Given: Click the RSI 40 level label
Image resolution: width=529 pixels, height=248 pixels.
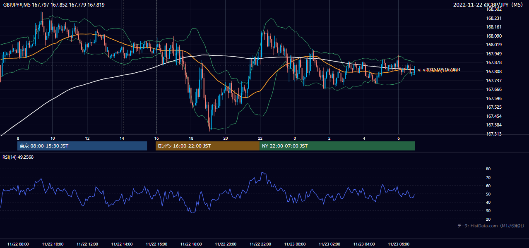Looking at the screenshot, I should [x=488, y=202].
